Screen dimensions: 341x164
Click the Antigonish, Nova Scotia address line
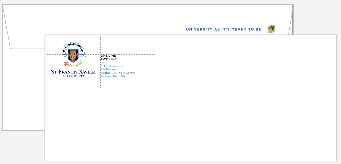118,73
